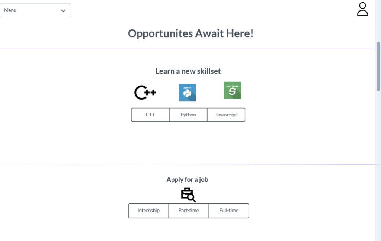Viewport: 381px width, 241px height.
Task: Click the Learn a new skillset heading
Action: coord(188,71)
